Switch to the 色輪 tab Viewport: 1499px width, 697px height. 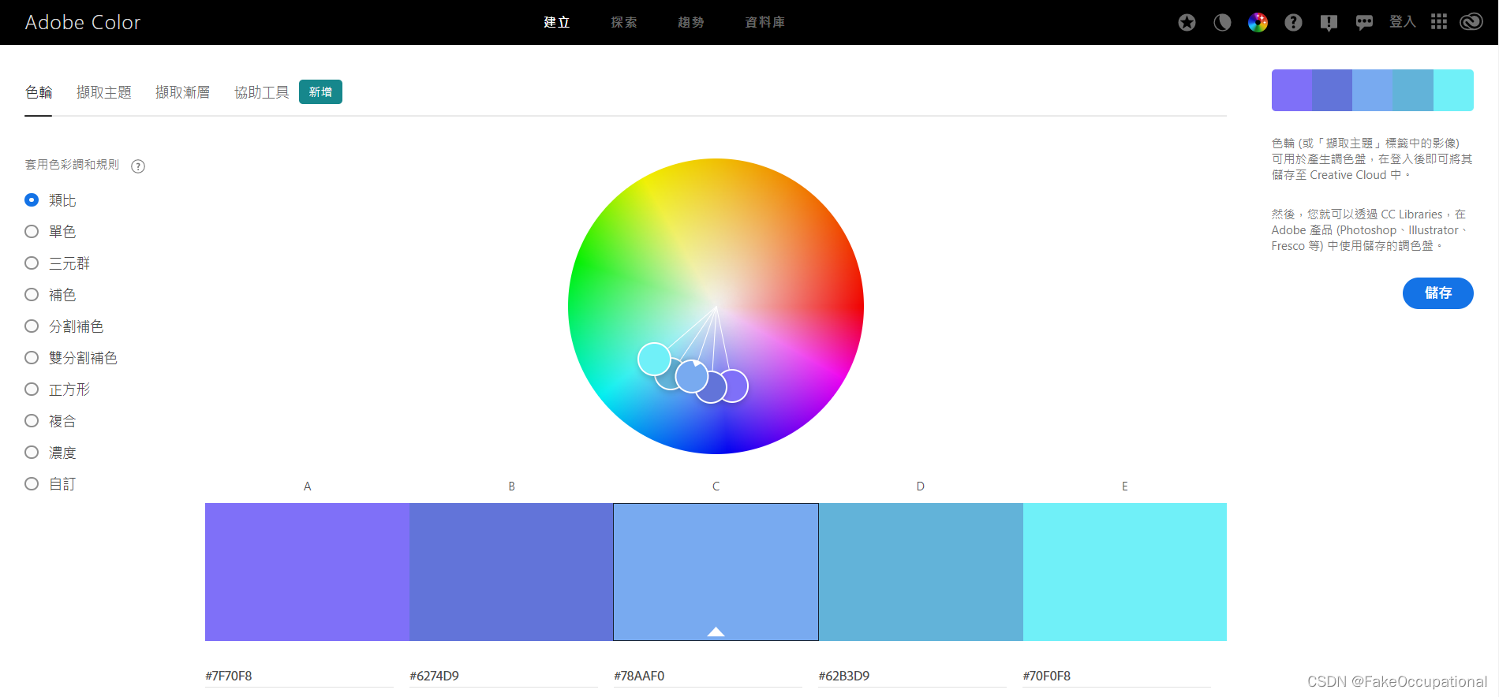click(x=39, y=92)
